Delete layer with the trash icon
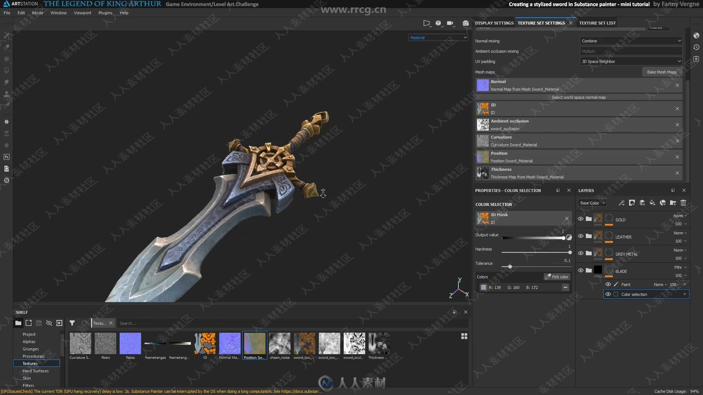 683,203
